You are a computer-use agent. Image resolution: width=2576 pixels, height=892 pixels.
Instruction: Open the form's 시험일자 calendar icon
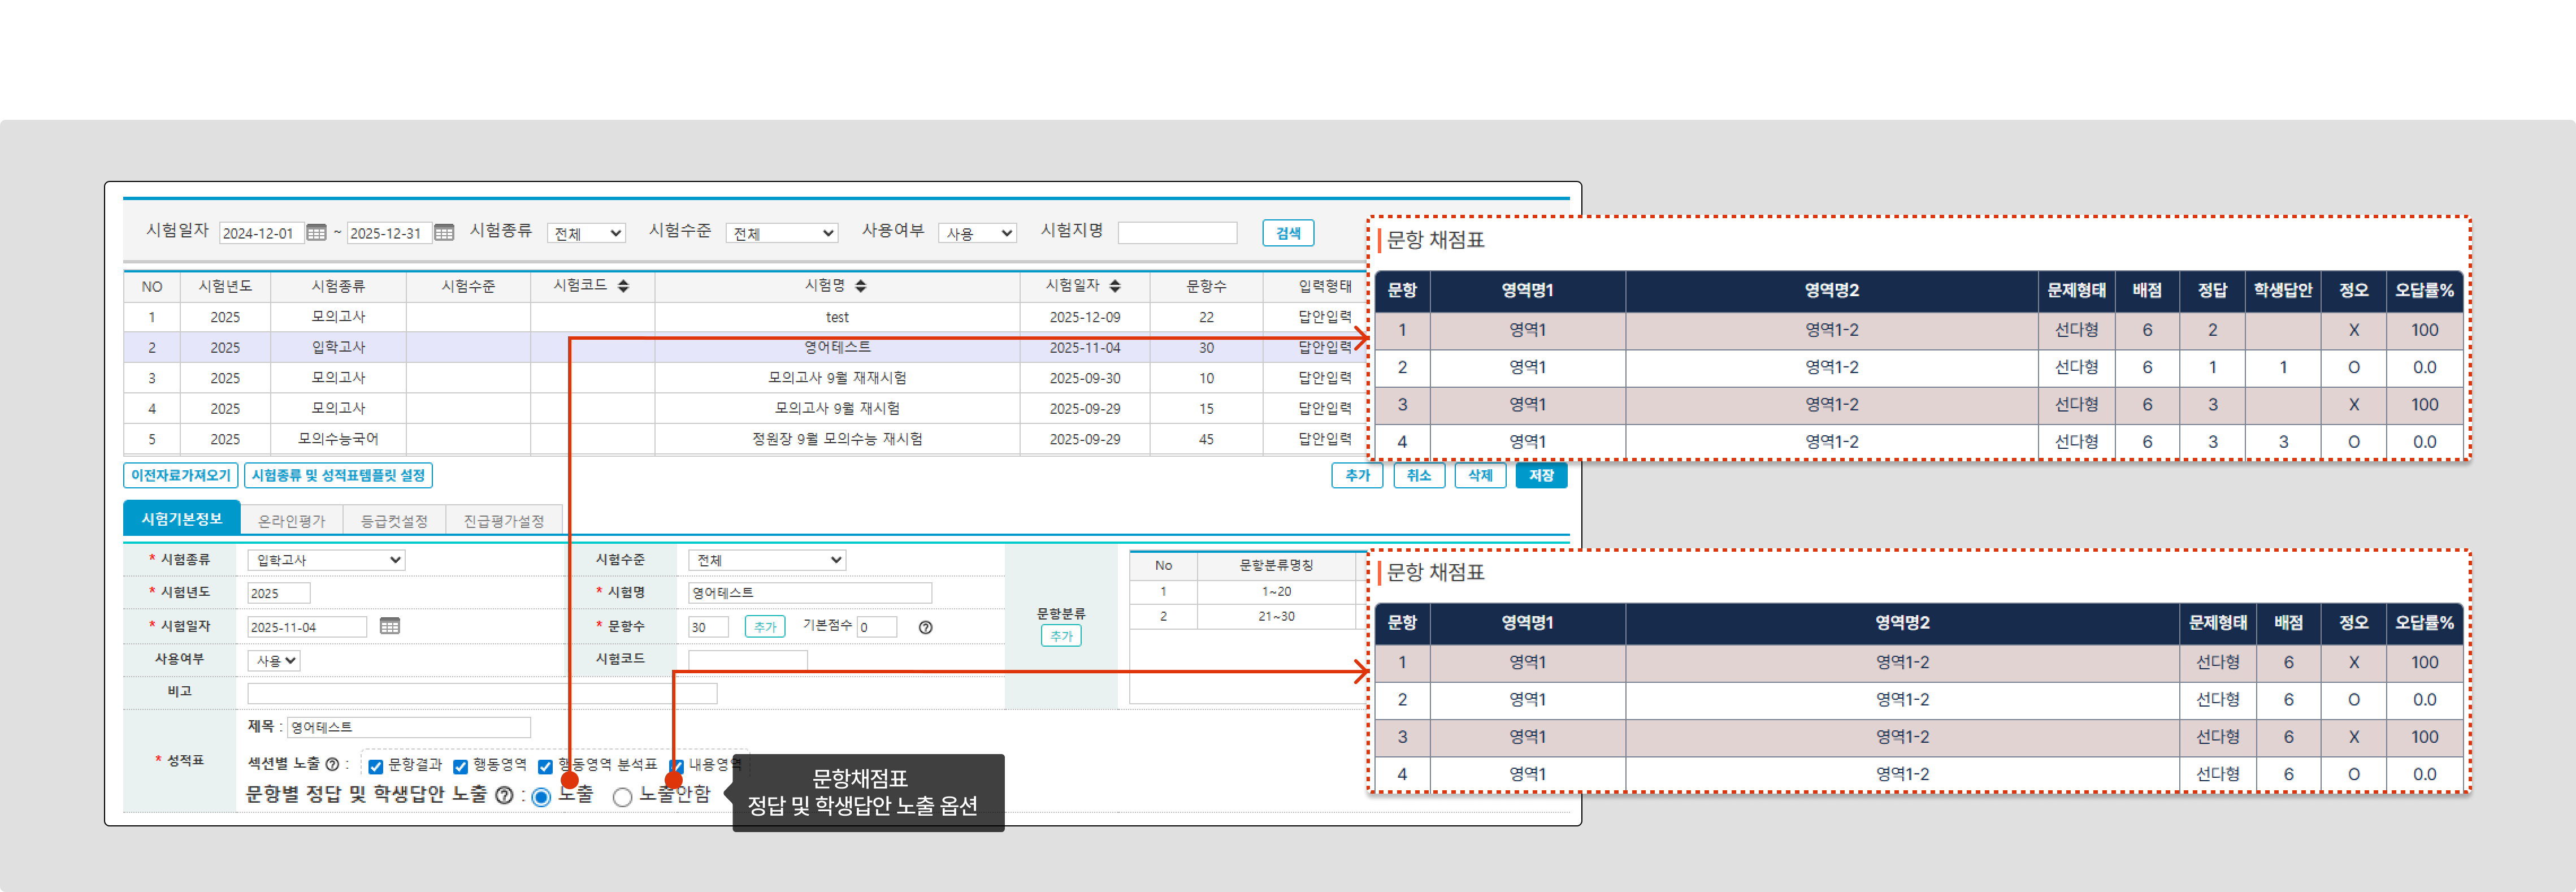tap(390, 626)
